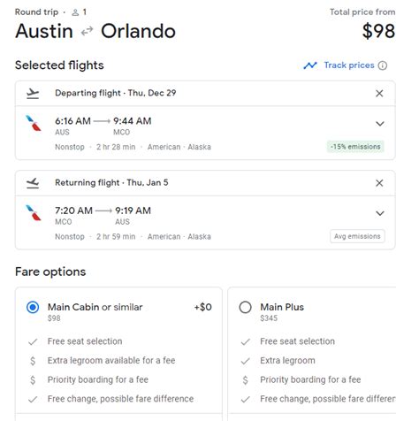The height and width of the screenshot is (421, 419).
Task: Click the -15% emissions badge
Action: 355,147
